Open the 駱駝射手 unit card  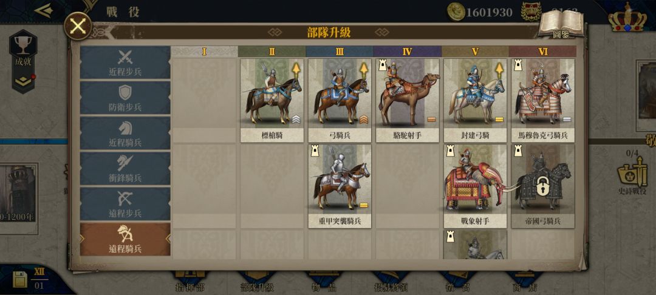coord(408,100)
